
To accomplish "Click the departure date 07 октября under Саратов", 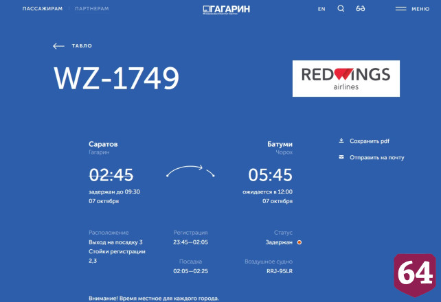I will pos(104,201).
